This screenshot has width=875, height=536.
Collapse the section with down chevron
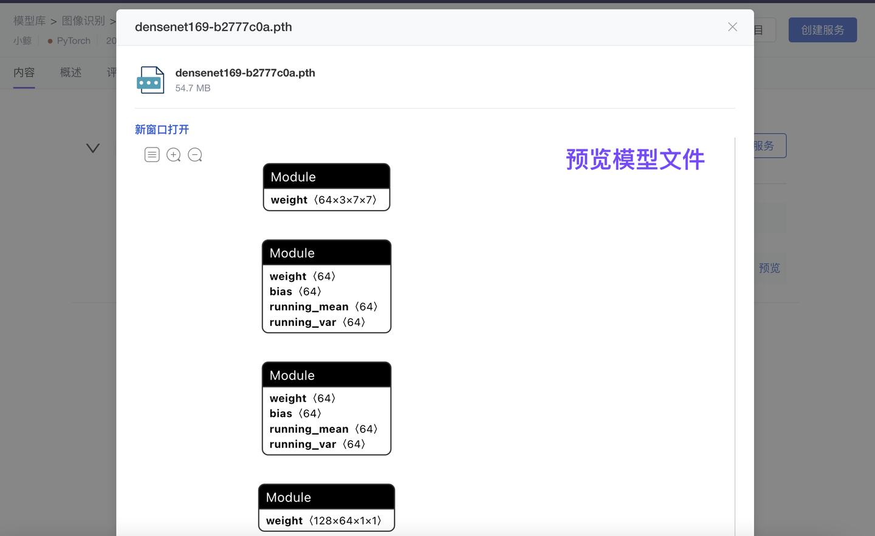[93, 148]
